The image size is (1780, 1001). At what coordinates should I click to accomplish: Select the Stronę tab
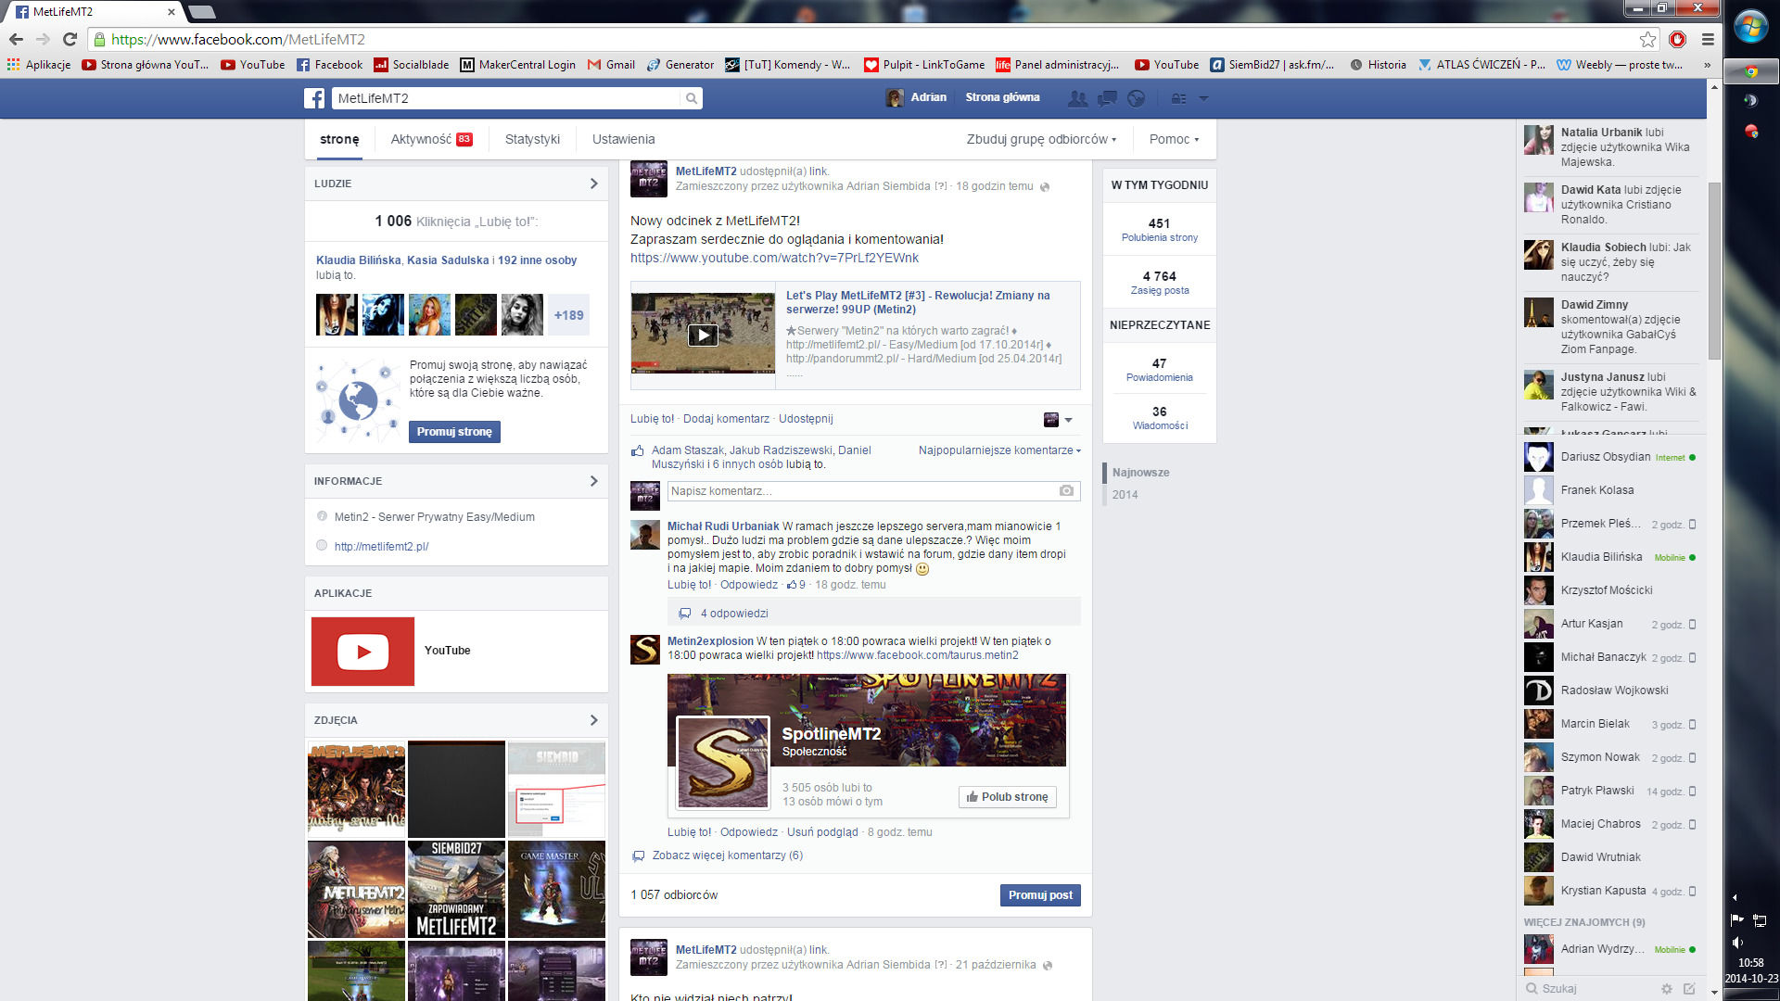point(339,139)
